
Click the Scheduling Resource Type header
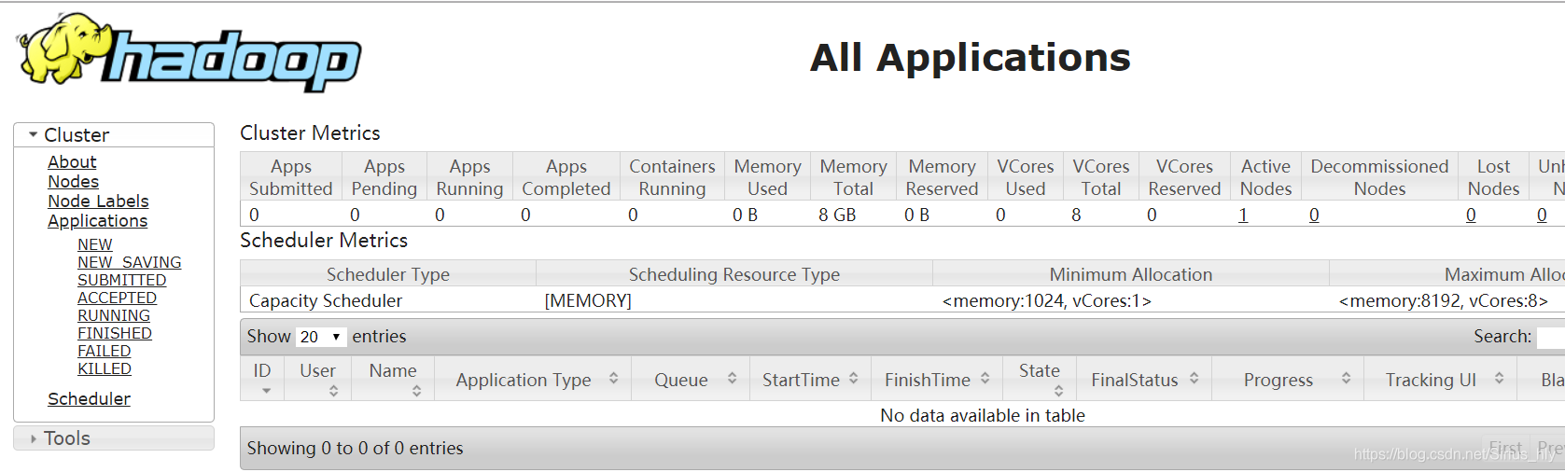(x=734, y=275)
